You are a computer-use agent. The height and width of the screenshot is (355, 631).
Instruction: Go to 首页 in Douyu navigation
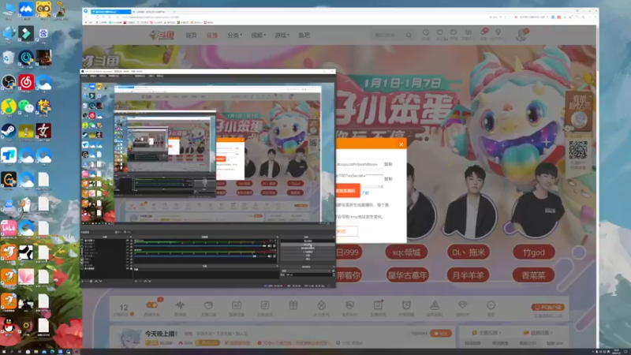pyautogui.click(x=191, y=35)
